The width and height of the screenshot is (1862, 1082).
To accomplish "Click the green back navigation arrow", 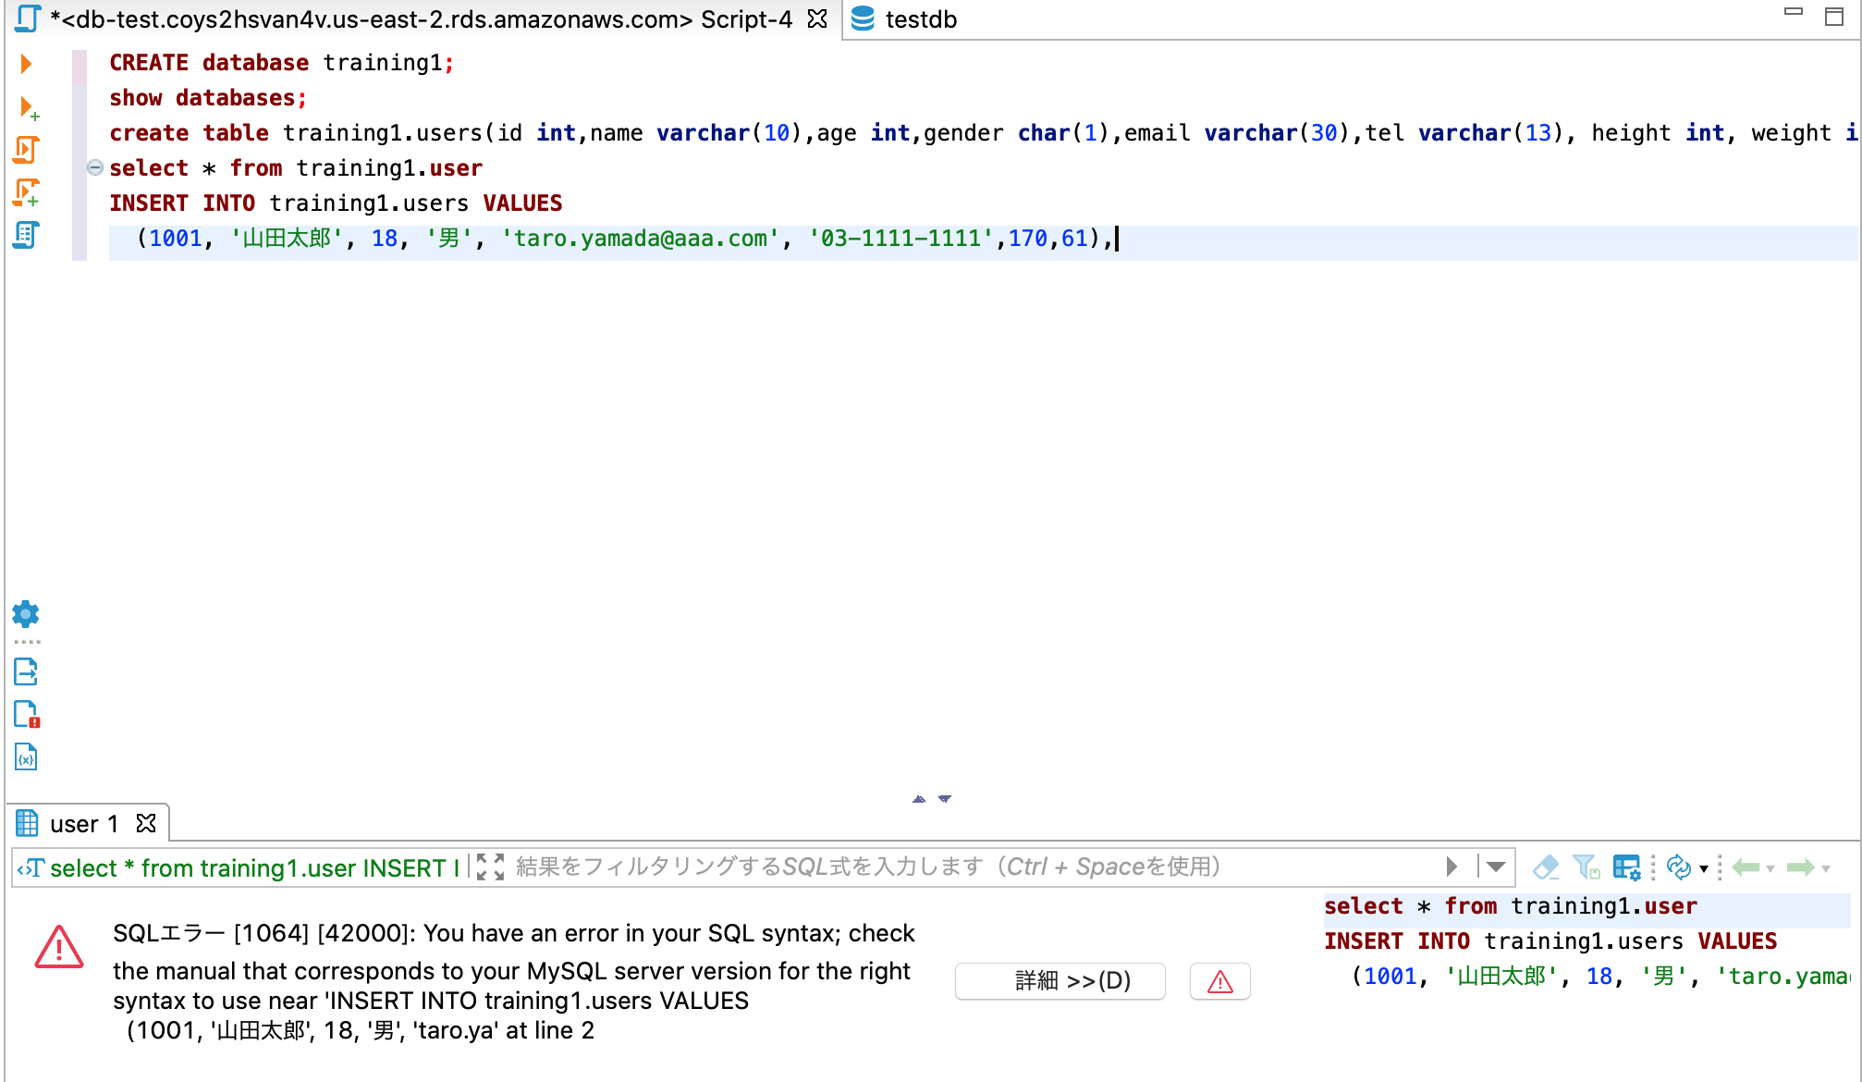I will (x=1746, y=867).
